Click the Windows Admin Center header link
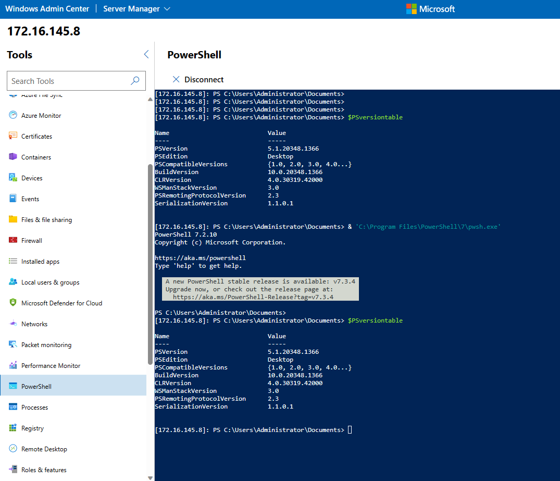560x481 pixels. pyautogui.click(x=47, y=8)
